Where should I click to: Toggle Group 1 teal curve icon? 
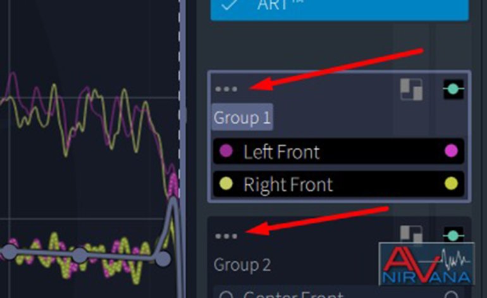(x=453, y=89)
